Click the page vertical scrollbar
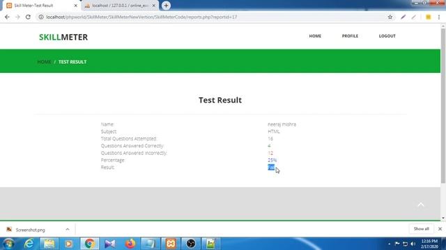The image size is (446, 250). (x=443, y=106)
